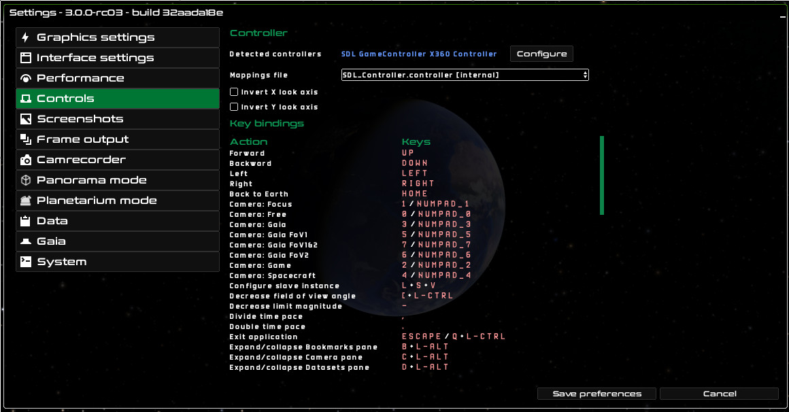Click the Cancel button
This screenshot has height=412, width=789.
[x=719, y=394]
